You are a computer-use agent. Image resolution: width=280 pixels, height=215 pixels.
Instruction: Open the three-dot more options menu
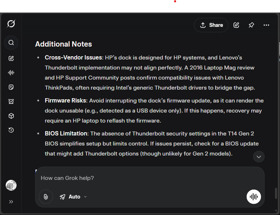tap(266, 25)
